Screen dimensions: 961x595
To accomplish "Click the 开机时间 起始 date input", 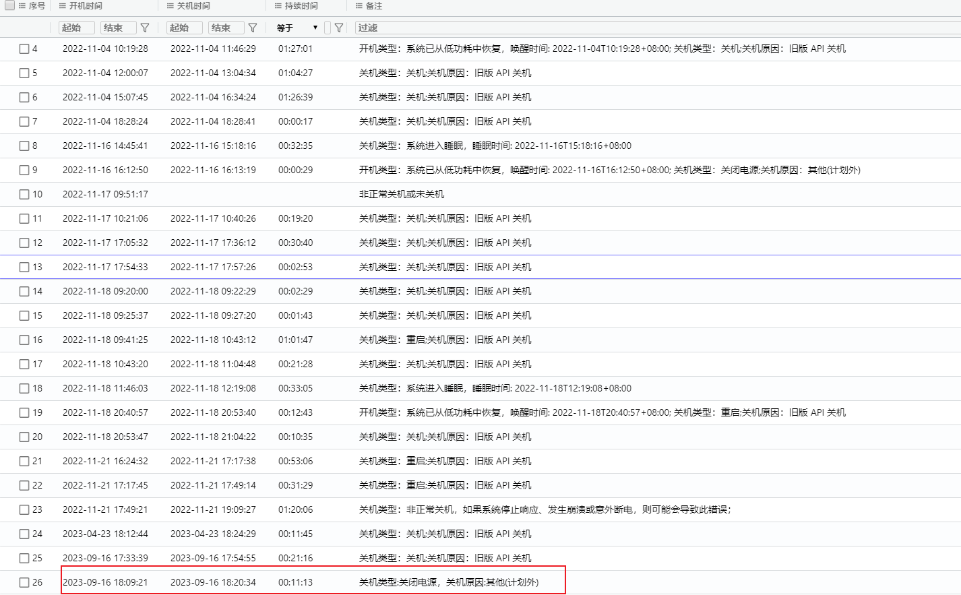I will coord(76,28).
